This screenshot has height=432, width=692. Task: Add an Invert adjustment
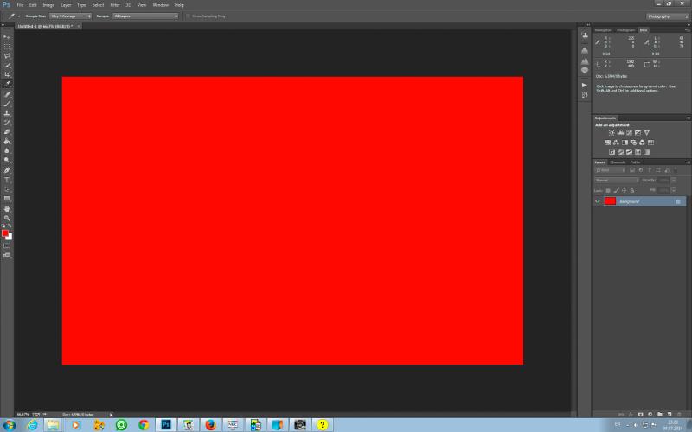point(612,152)
